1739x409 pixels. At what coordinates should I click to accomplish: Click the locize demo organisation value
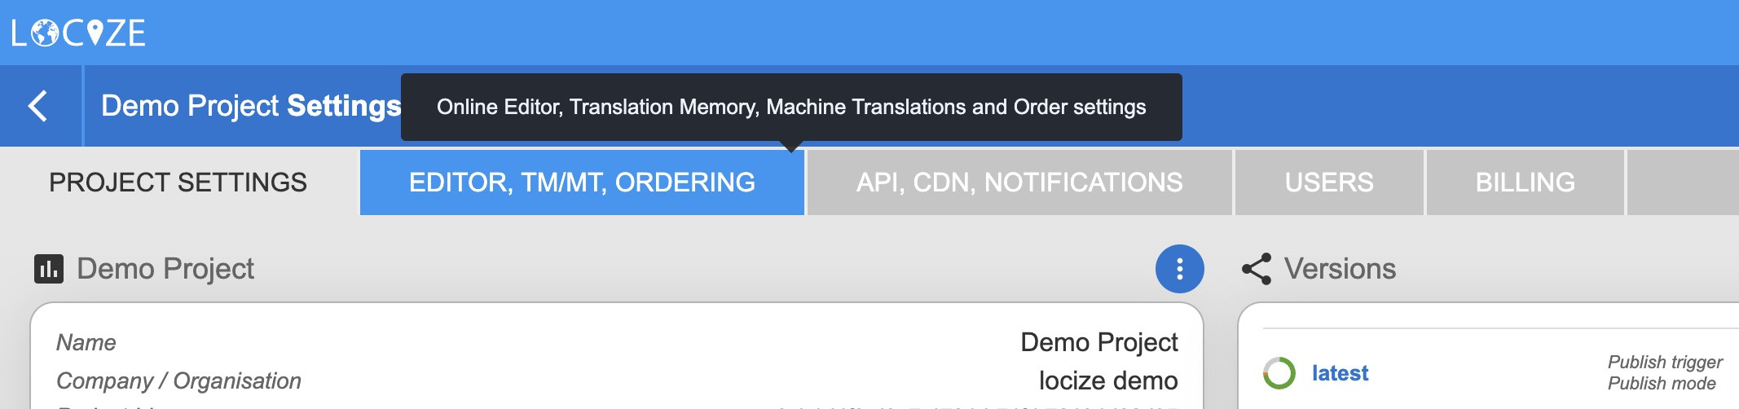(x=1107, y=380)
